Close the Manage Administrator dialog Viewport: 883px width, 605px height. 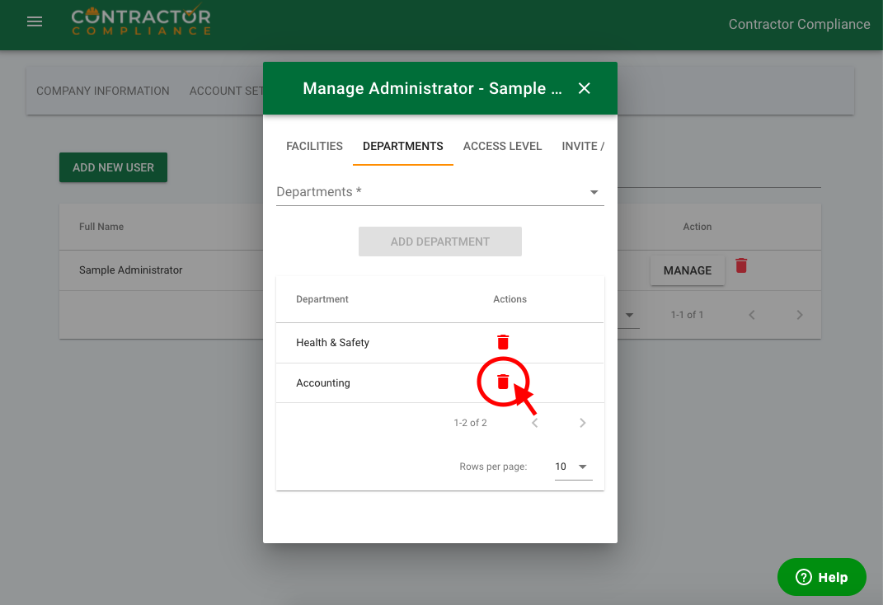(x=585, y=88)
